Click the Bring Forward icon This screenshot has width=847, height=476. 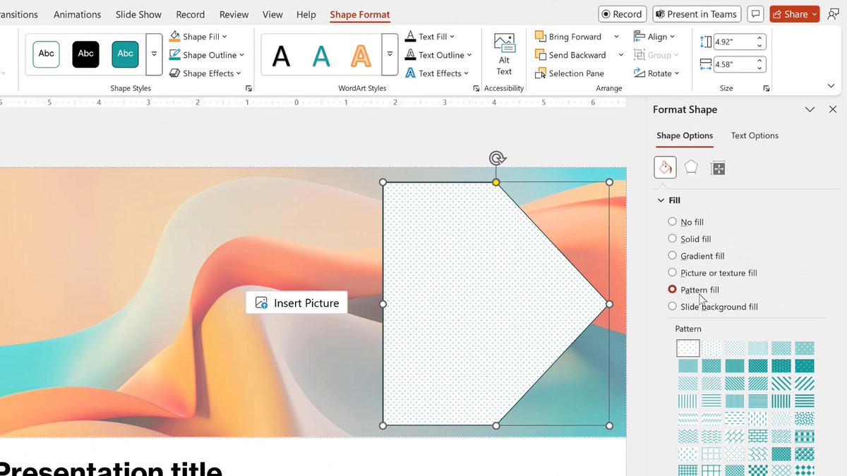pyautogui.click(x=541, y=37)
